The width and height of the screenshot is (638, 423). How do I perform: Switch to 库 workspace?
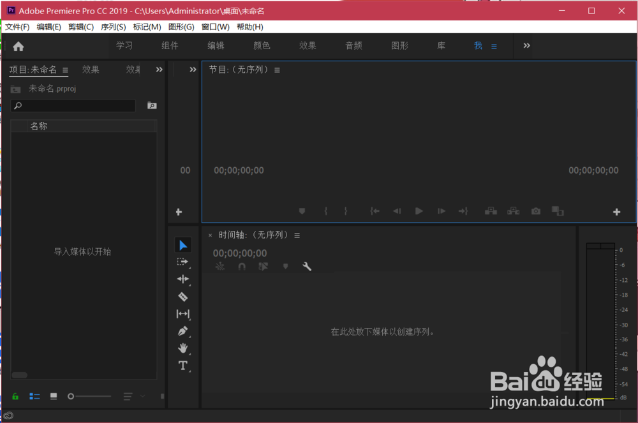[x=441, y=45]
